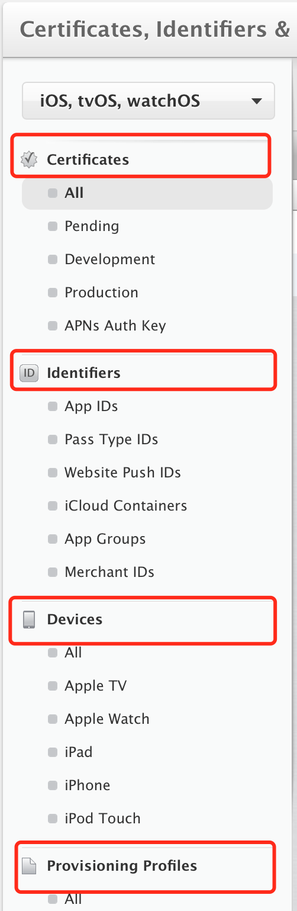Show iPod Touch devices
Viewport: 297px width, 911px height.
click(103, 819)
